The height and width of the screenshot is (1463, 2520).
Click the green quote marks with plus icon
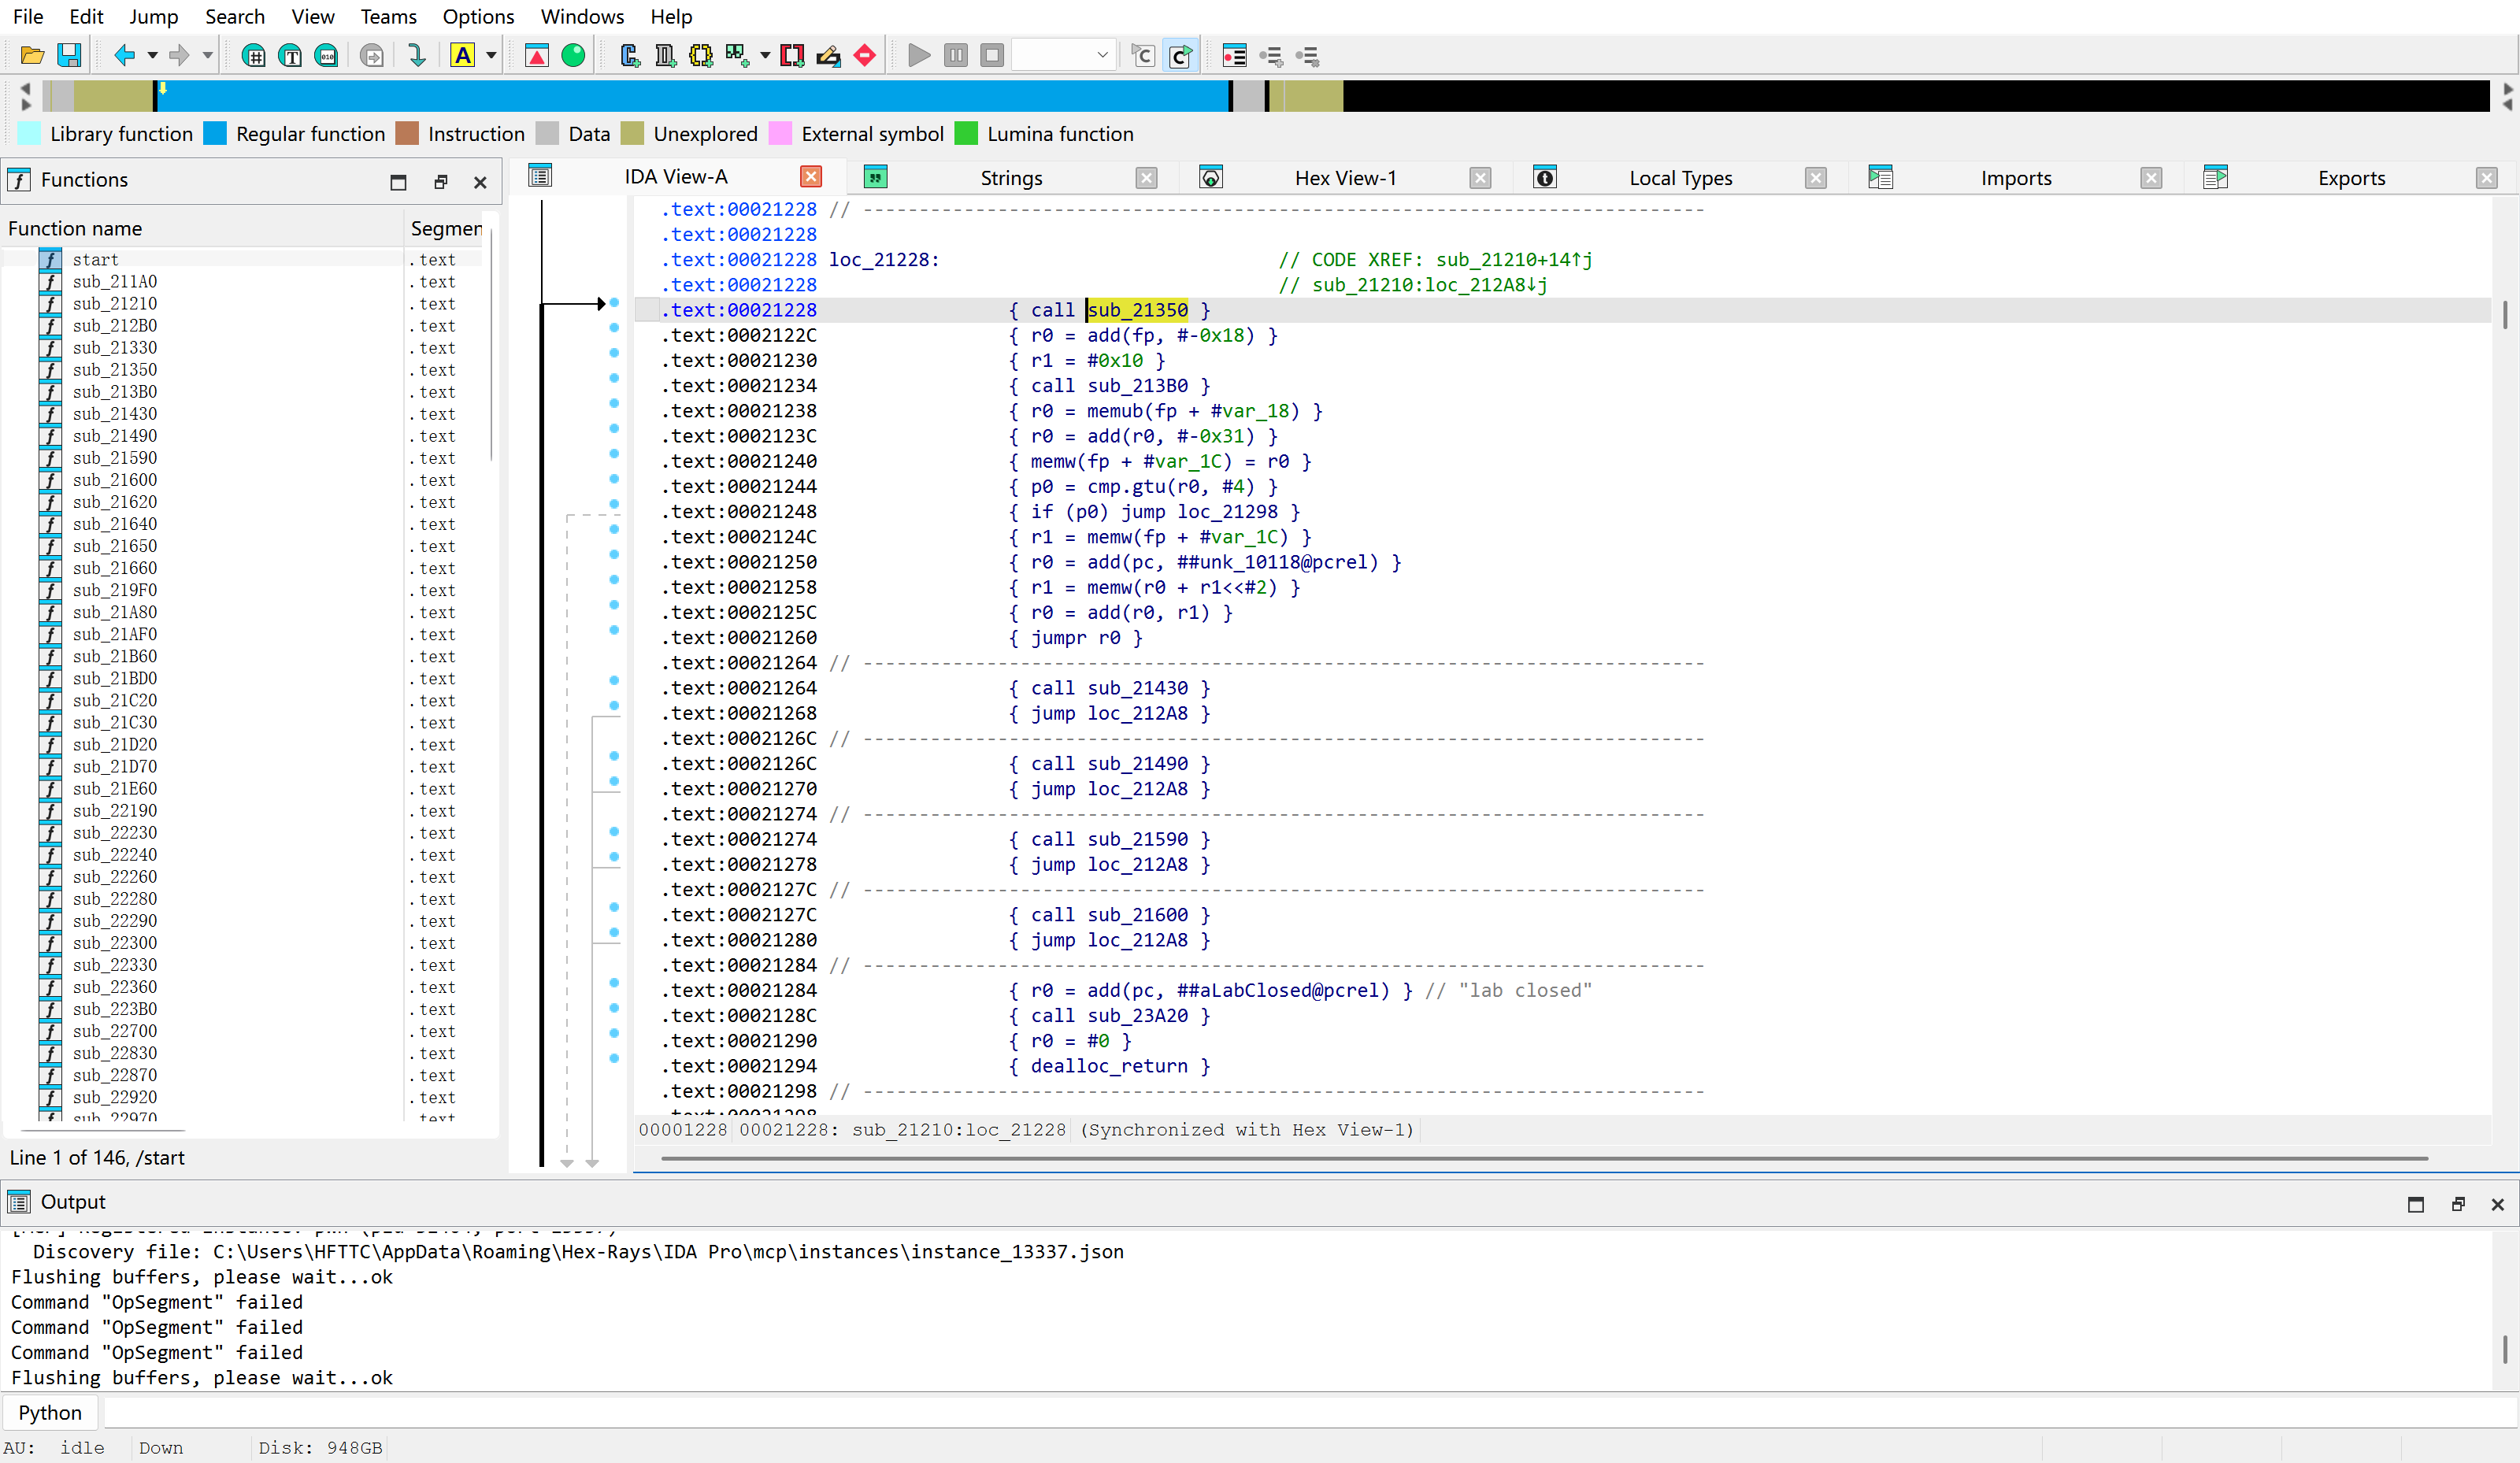click(x=737, y=56)
